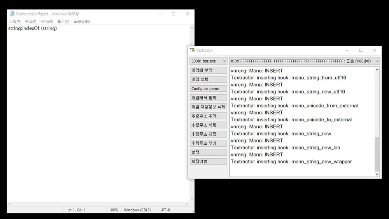The height and width of the screenshot is (219, 389).
Task: Click UTF-8 encoding in Notepad status bar
Action: 165,210
